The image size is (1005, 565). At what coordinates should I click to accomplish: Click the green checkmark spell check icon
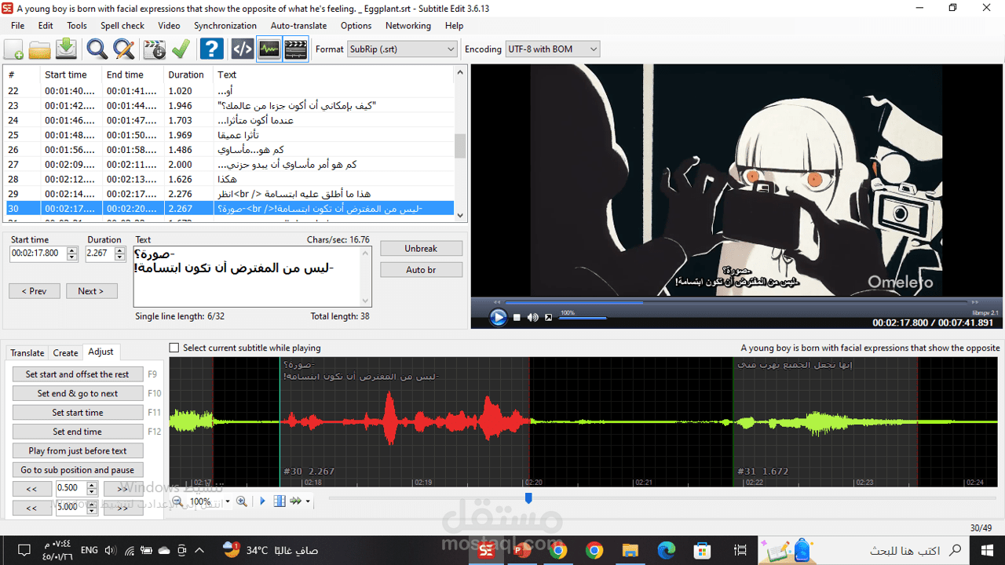coord(181,49)
